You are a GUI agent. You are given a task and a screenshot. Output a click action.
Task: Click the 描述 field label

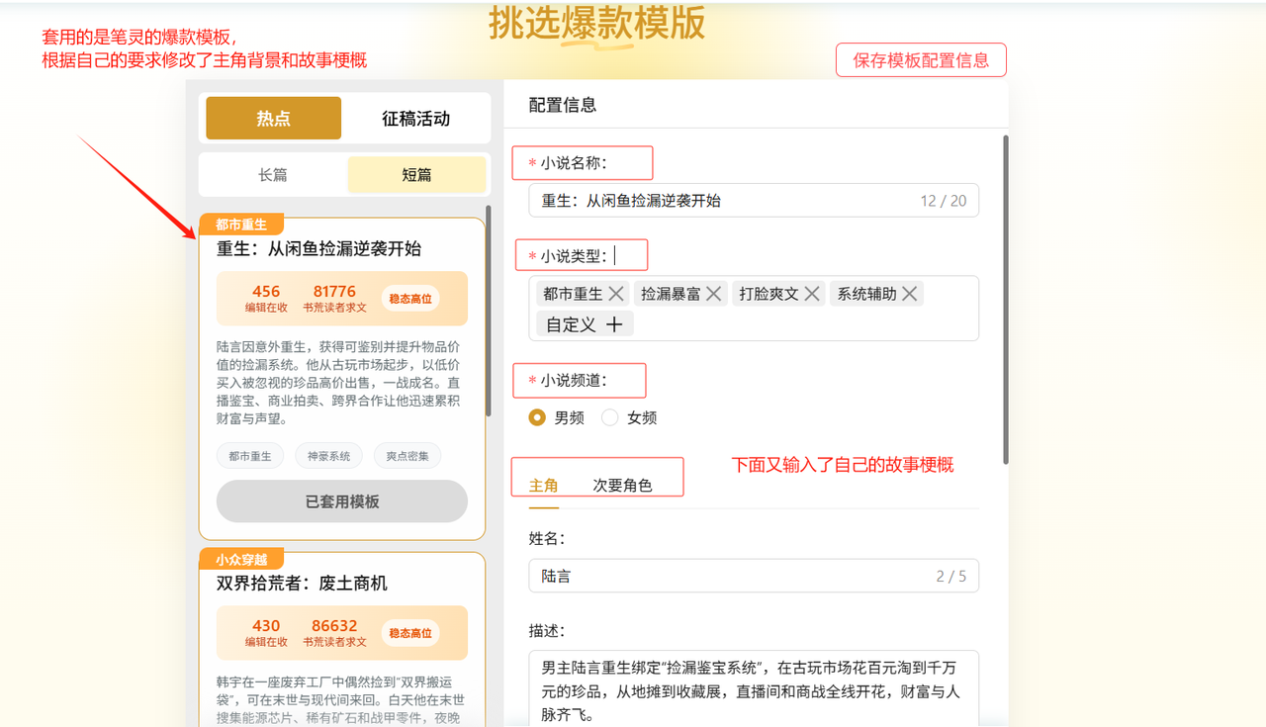[x=547, y=630]
